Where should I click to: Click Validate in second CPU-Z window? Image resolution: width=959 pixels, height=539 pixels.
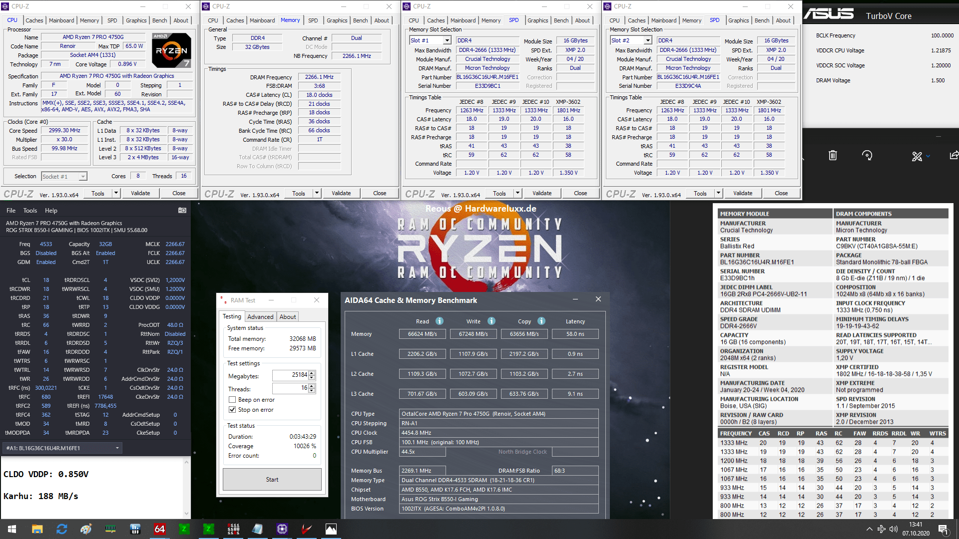pos(341,193)
